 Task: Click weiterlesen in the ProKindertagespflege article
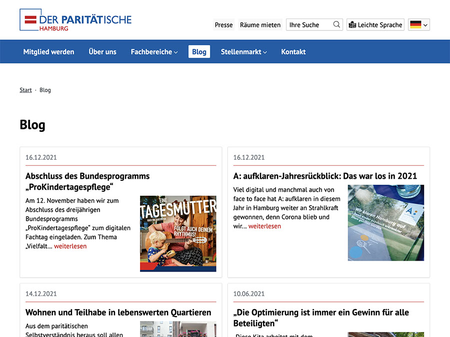70,246
